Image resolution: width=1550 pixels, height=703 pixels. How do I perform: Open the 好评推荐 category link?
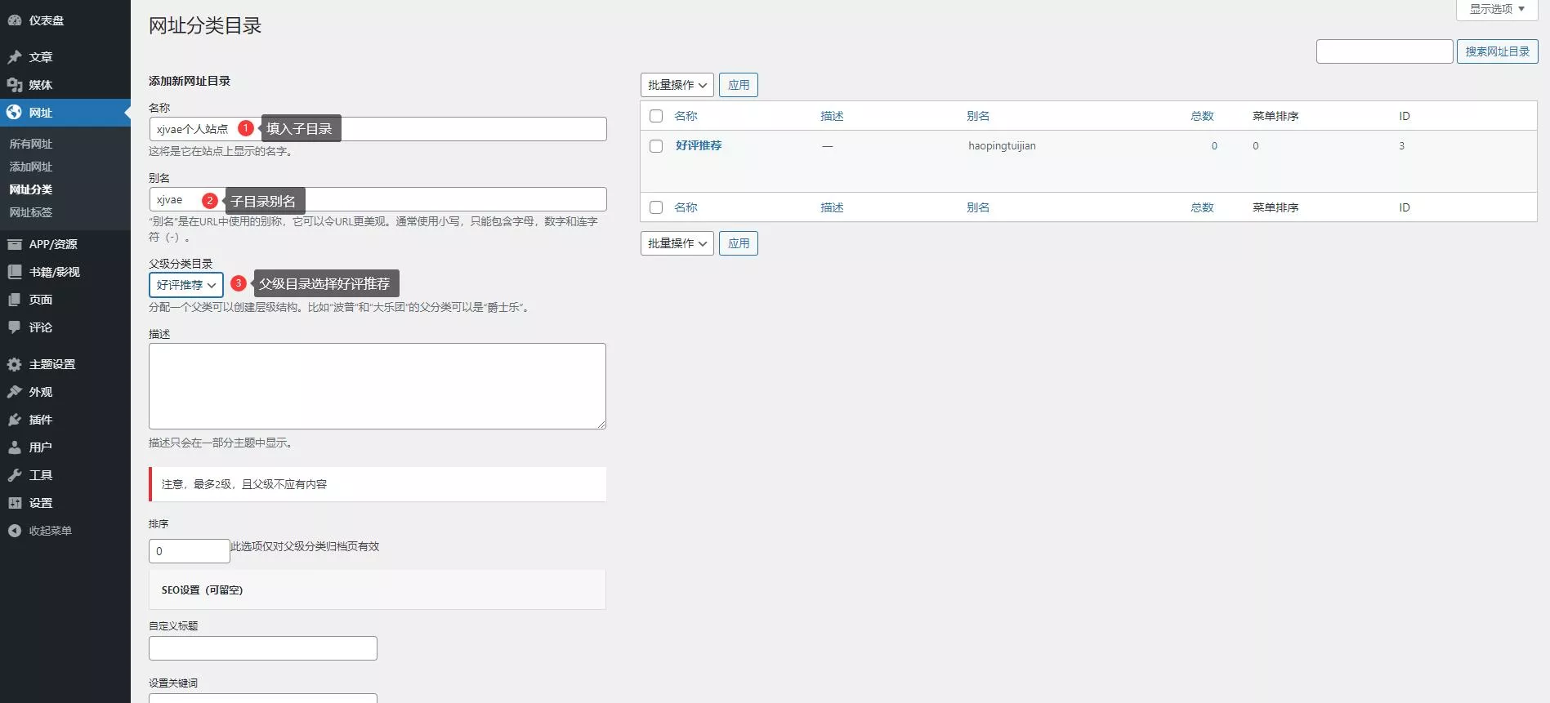coord(699,145)
